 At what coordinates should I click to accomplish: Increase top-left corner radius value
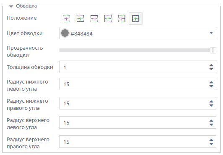tap(211, 121)
